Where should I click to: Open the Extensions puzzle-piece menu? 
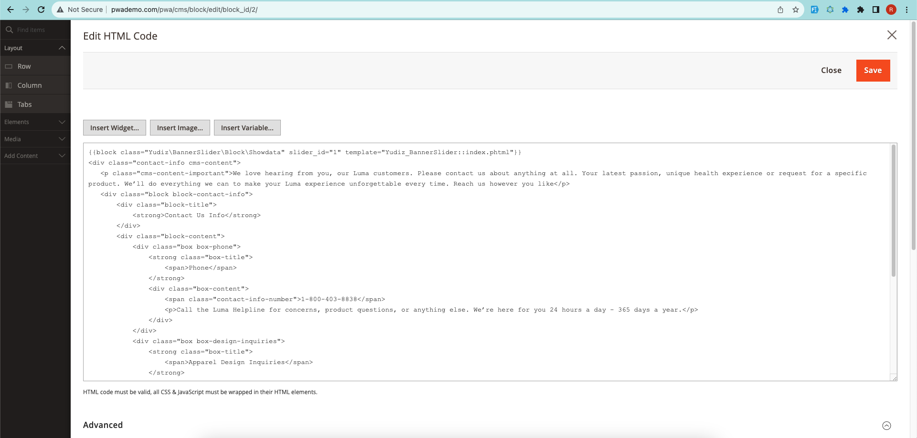click(x=861, y=10)
